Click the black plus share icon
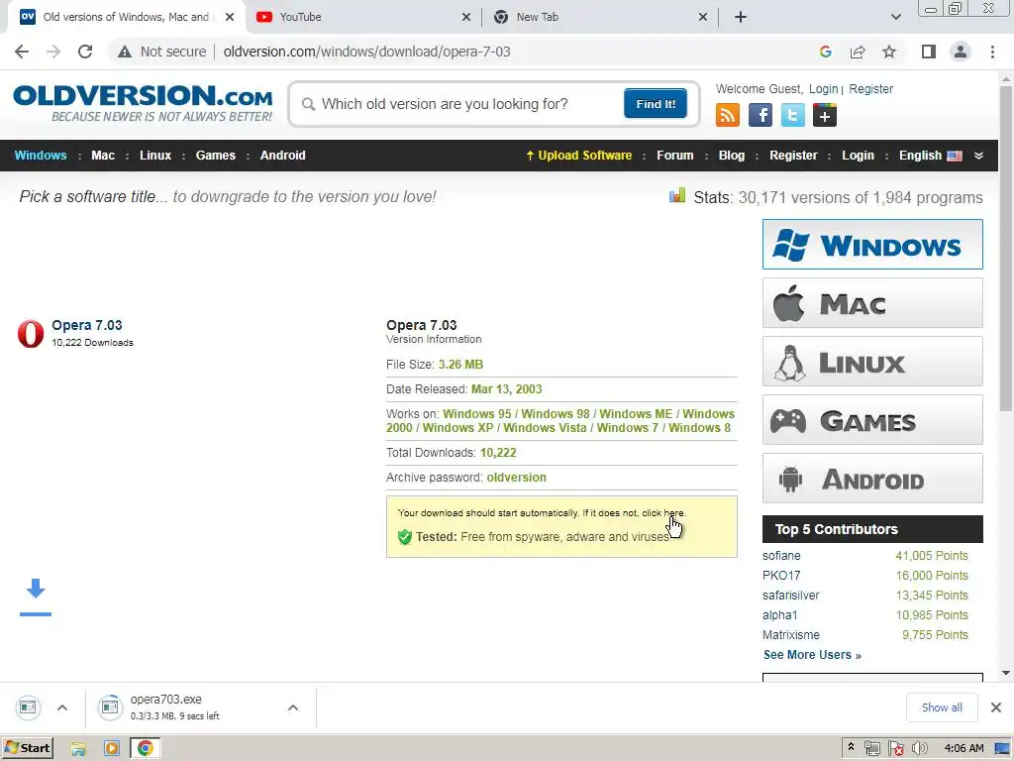1014x761 pixels. tap(825, 115)
